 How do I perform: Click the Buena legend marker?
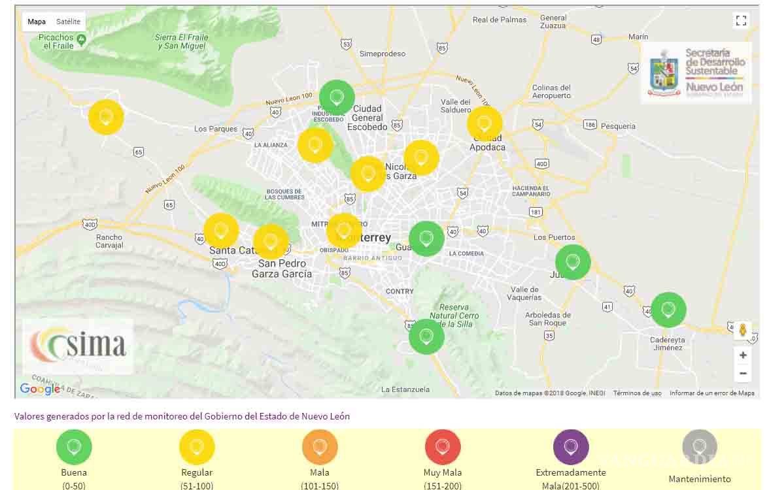click(x=74, y=447)
